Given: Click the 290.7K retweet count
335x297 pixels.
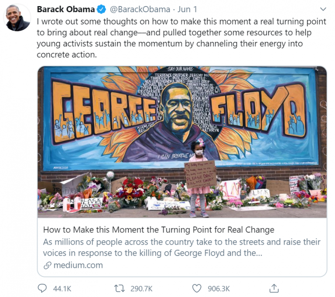Looking at the screenshot, I should click(x=141, y=288).
